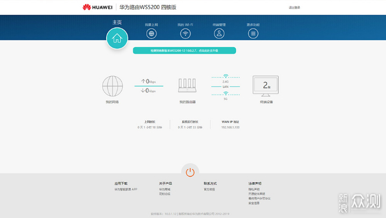This screenshot has width=386, height=218.
Task: Open 我的 Wi-Fi settings icon
Action: click(x=185, y=33)
